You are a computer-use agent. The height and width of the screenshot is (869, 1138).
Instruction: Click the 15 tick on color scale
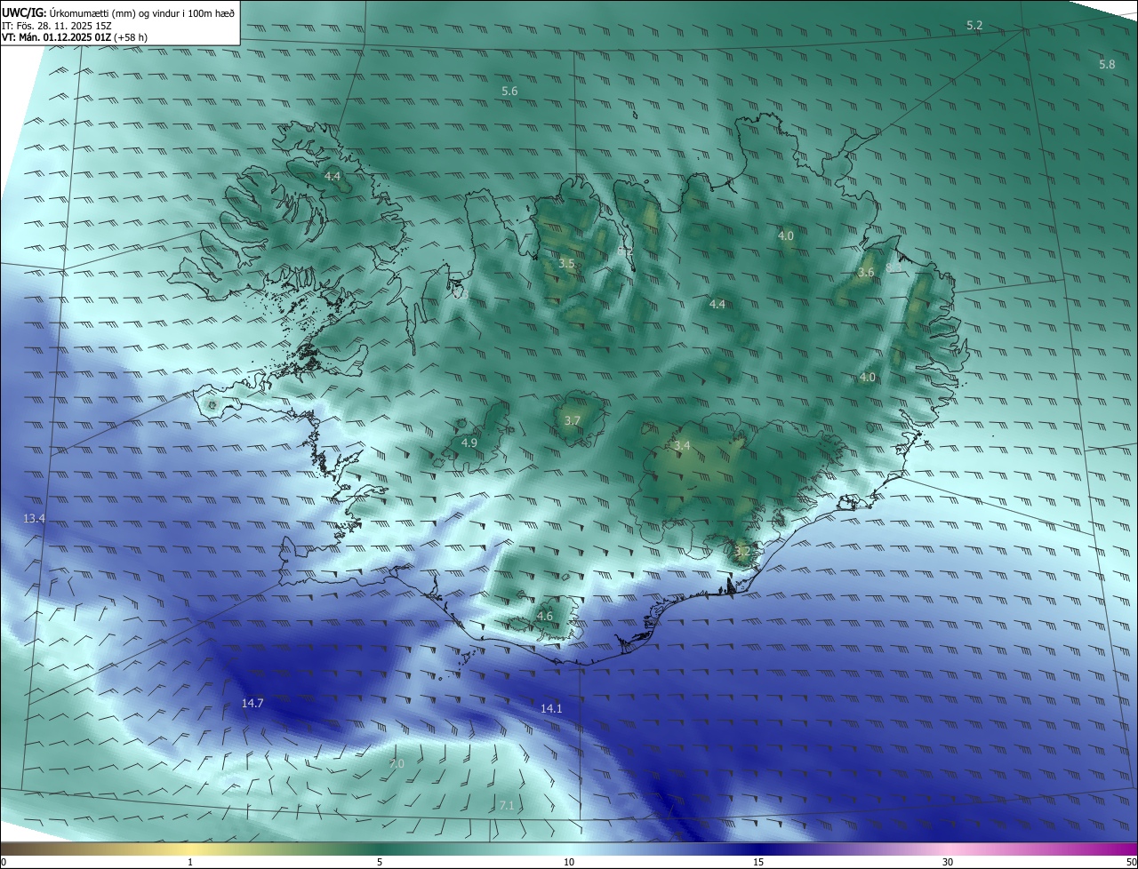[x=758, y=862]
